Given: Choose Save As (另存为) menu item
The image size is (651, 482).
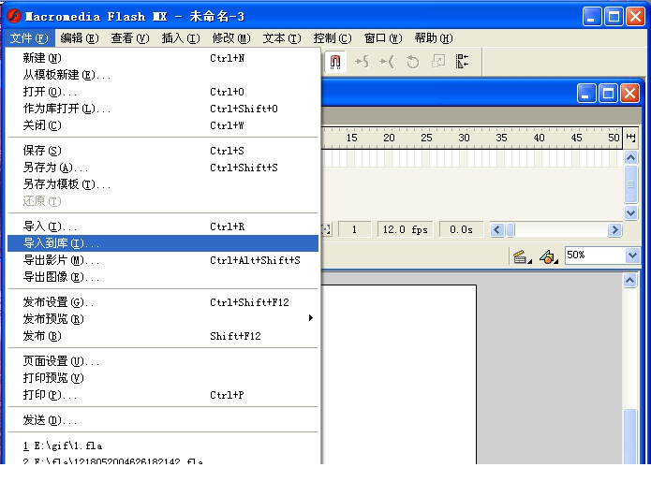Looking at the screenshot, I should pos(163,168).
